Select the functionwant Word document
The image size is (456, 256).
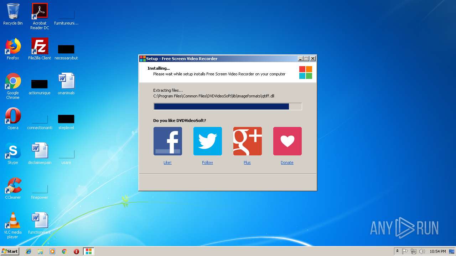(x=40, y=223)
